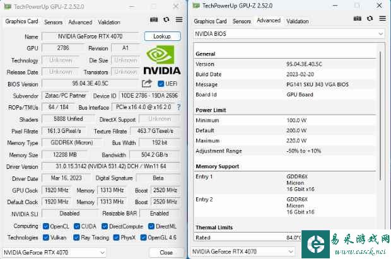The width and height of the screenshot is (391, 259).
Task: Click the Name field NVIDIA GeForce RTX 4070
Action: pos(90,37)
